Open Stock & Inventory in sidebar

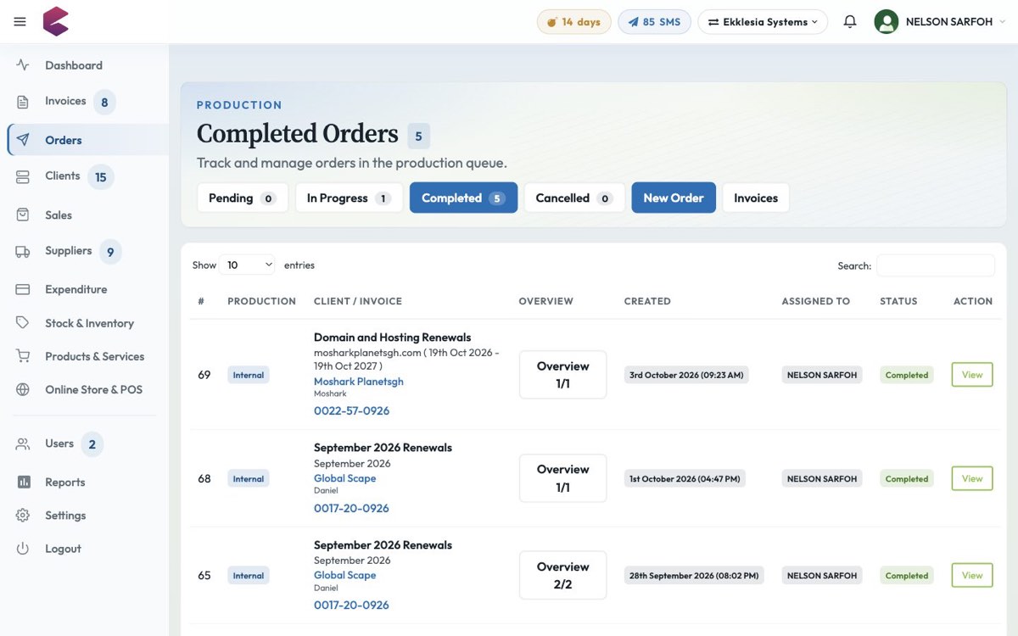[x=89, y=323]
